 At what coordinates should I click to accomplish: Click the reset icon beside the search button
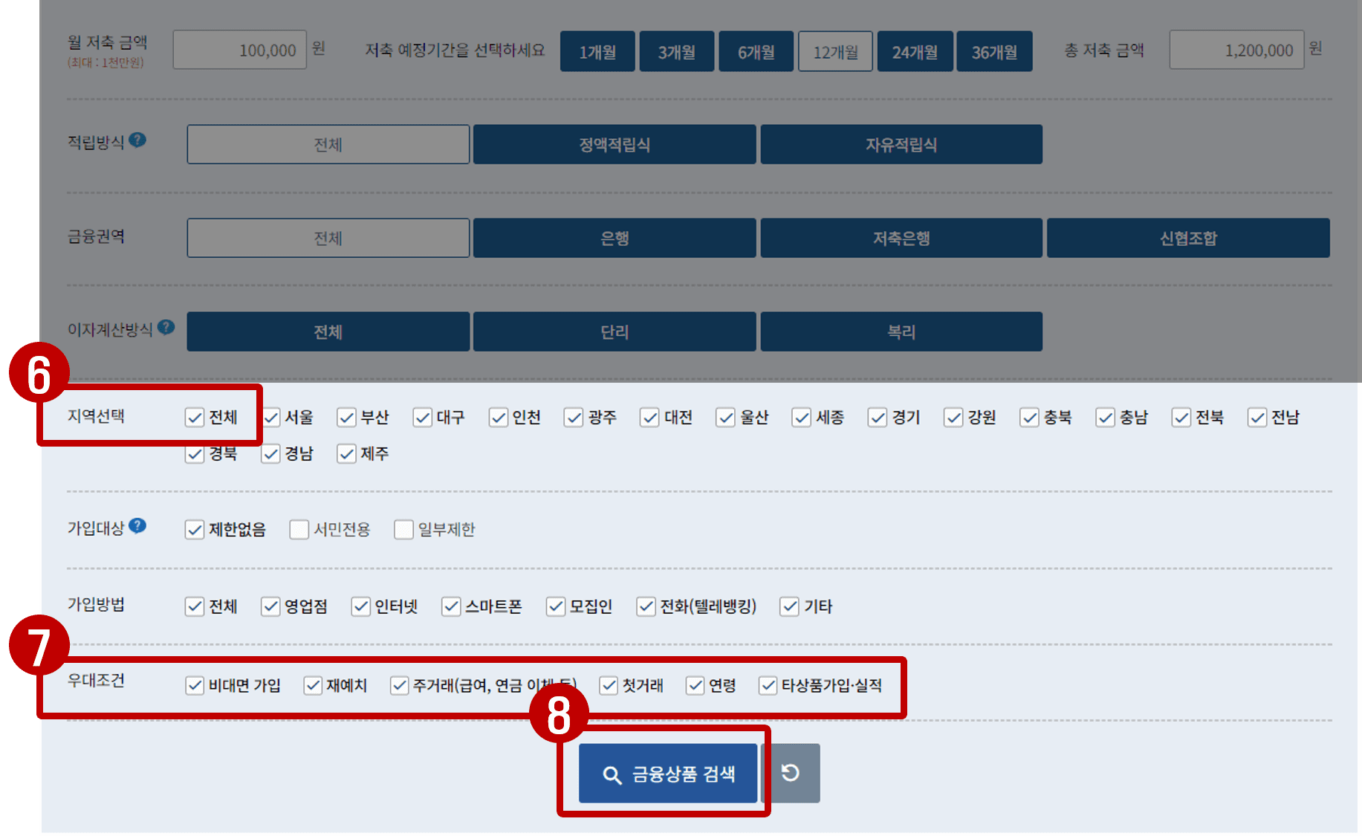pyautogui.click(x=790, y=773)
